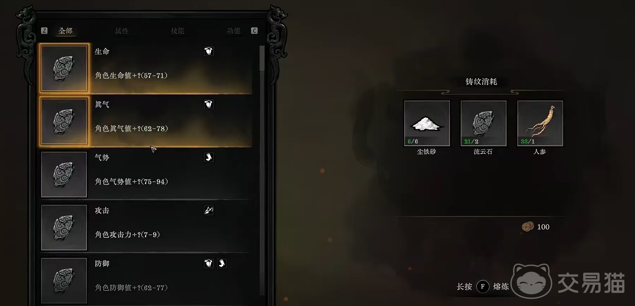This screenshot has width=635, height=306.
Task: Open the 功能 tab
Action: (233, 31)
